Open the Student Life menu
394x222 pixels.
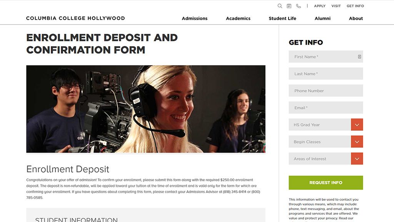(x=282, y=18)
